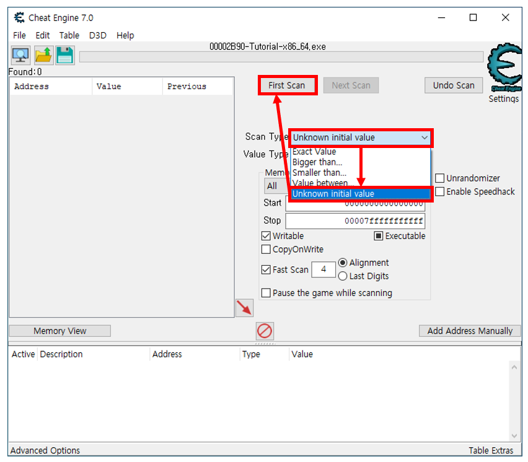Click cheat table scrollbar up arrow
The image size is (528, 462).
514,367
